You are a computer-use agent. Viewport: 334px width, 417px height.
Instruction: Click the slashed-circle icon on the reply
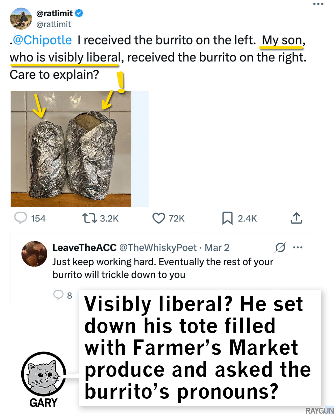tap(280, 247)
